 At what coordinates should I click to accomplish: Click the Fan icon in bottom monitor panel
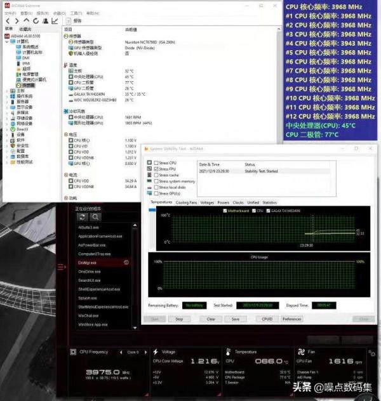[x=300, y=352]
